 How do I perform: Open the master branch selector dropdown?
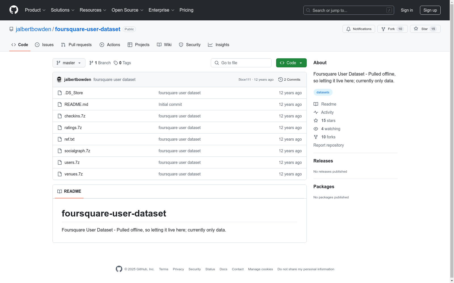69,63
